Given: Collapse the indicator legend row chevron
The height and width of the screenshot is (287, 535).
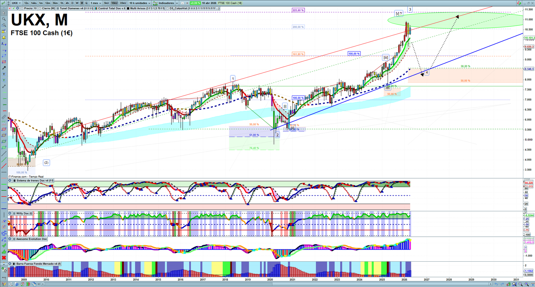Looking at the screenshot, I should [3, 8].
